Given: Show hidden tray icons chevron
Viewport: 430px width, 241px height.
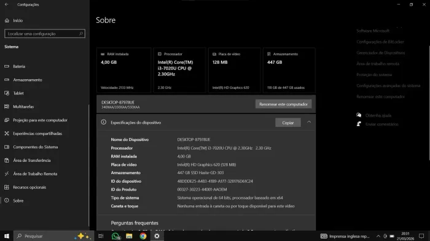Looking at the screenshot, I should click(378, 236).
